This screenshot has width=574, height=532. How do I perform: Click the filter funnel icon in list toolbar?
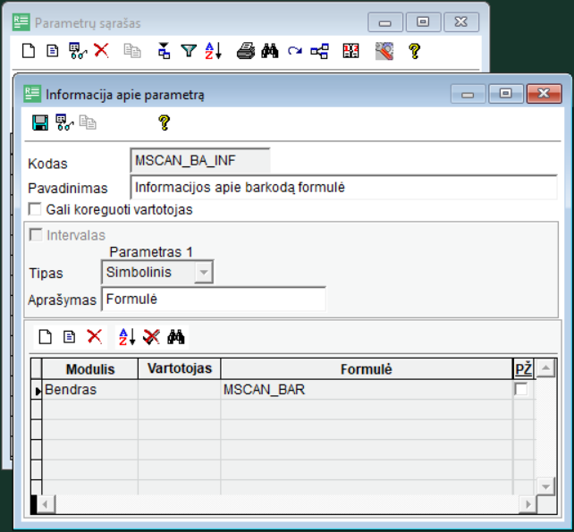click(189, 51)
